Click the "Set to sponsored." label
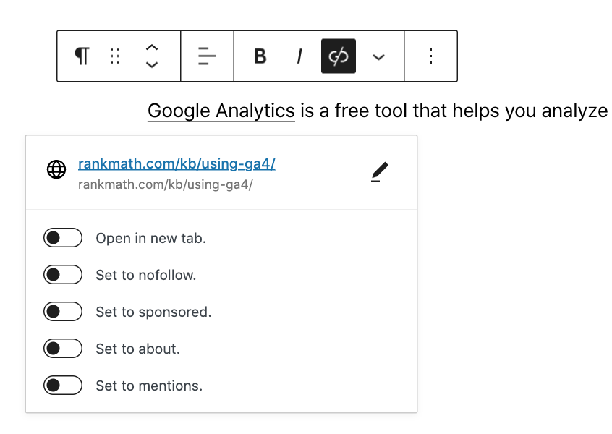612x434 pixels. tap(153, 312)
